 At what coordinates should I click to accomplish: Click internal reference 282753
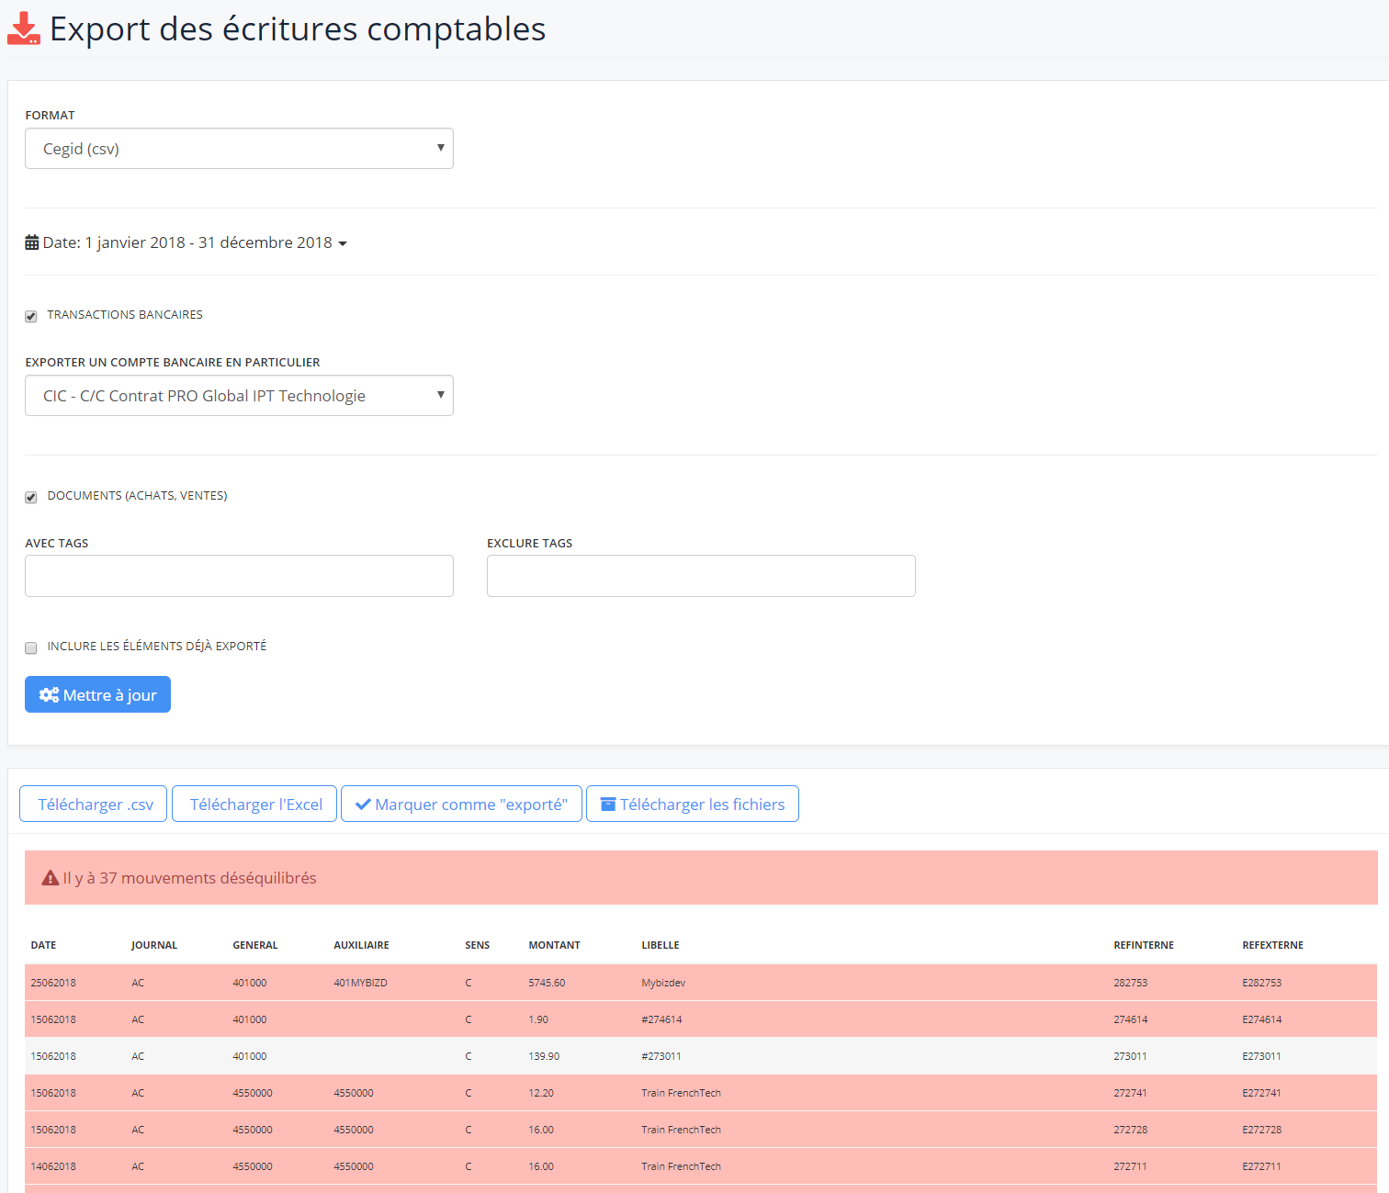point(1131,983)
